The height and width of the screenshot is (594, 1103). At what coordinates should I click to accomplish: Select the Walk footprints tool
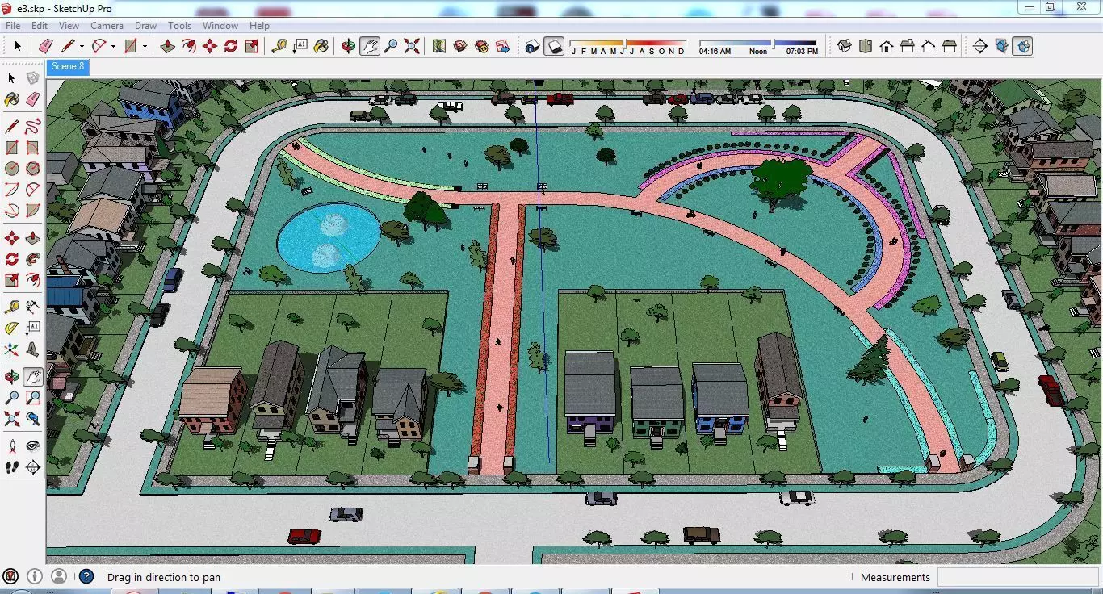pyautogui.click(x=11, y=467)
